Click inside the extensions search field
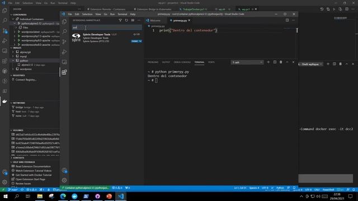This screenshot has width=358, height=201. click(x=107, y=27)
